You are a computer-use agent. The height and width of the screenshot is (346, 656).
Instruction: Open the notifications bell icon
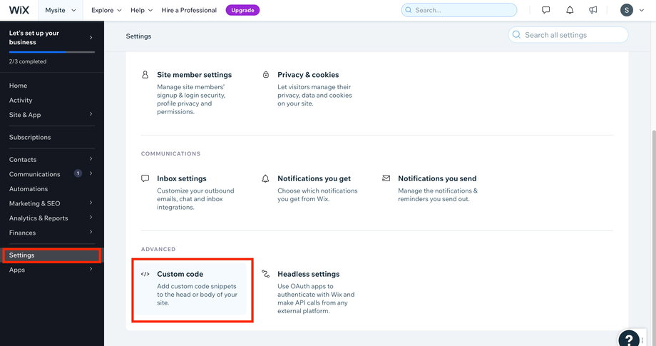pyautogui.click(x=570, y=10)
